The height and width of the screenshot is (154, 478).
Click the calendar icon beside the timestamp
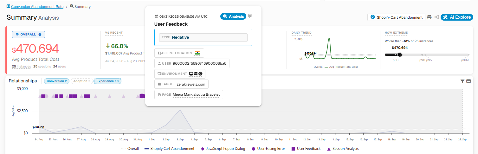(156, 16)
